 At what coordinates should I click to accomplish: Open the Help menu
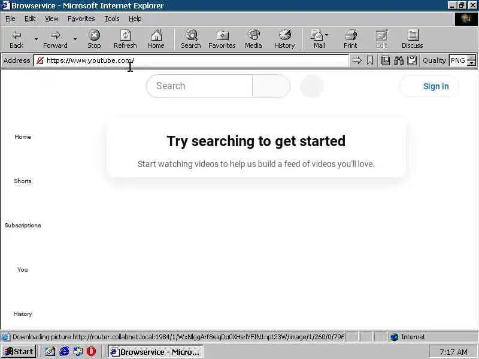135,19
